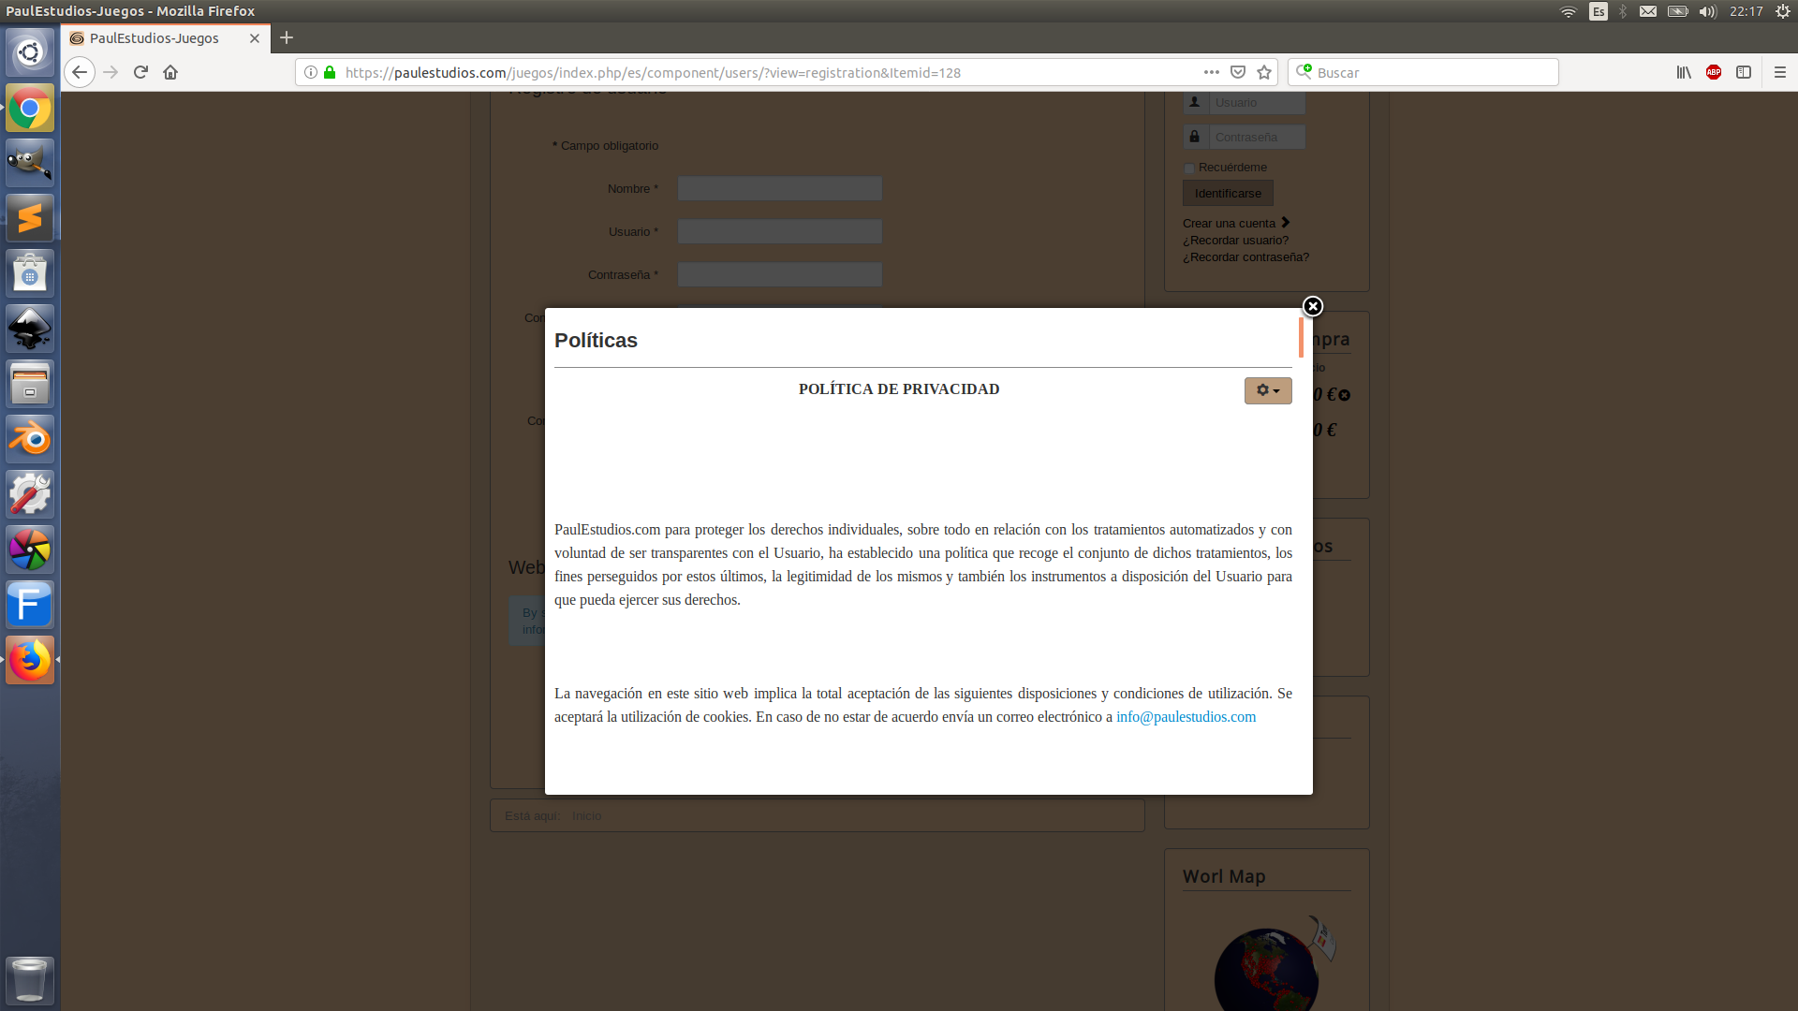Open the Firefox hamburger menu

[1780, 72]
